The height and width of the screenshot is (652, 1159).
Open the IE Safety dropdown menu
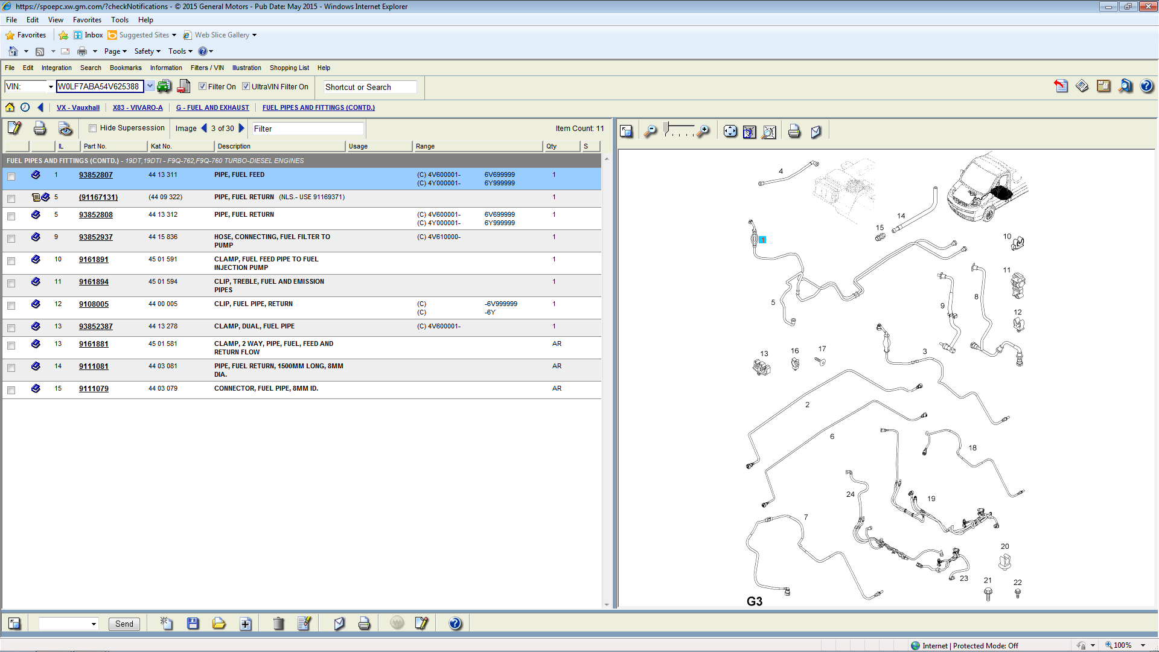(x=147, y=51)
